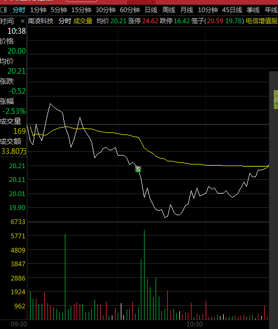
Task: Click the 成交额 value 33.80万
Action: click(x=14, y=151)
